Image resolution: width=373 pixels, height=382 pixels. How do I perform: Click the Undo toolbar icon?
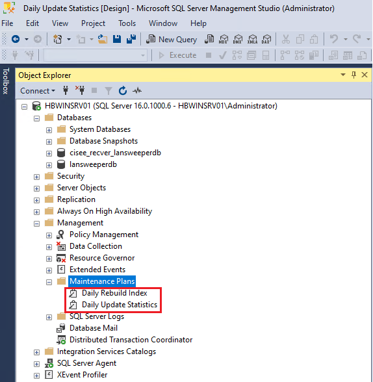tap(334, 39)
